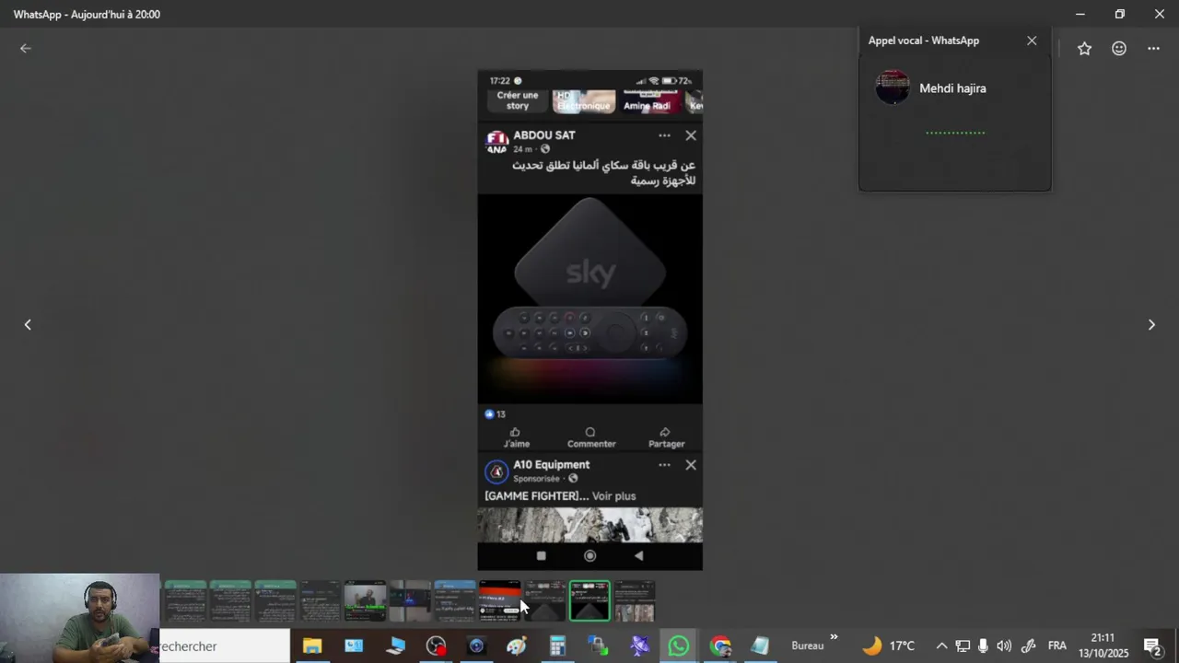Show the previous media item
The height and width of the screenshot is (663, 1179).
click(x=28, y=324)
